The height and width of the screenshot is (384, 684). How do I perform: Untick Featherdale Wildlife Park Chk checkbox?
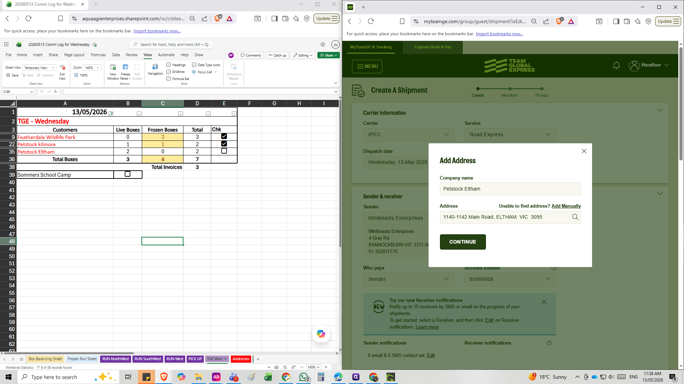tap(224, 136)
